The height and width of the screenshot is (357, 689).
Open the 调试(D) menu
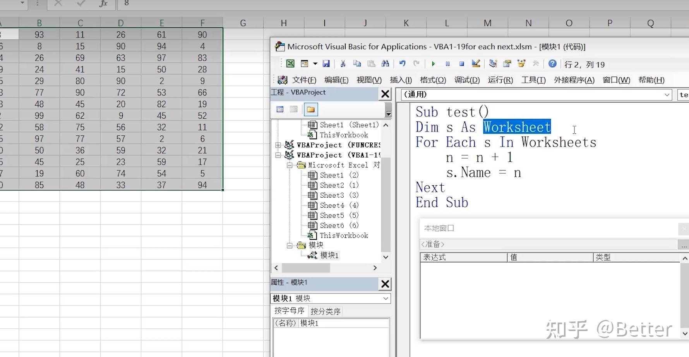click(x=467, y=80)
